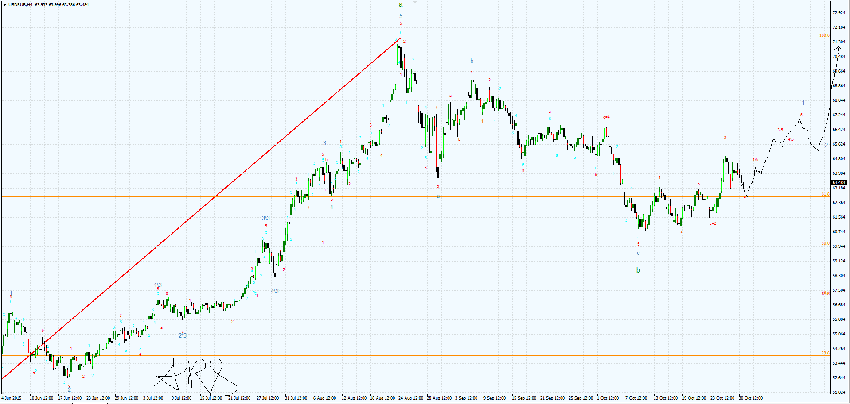Click the USDRUB,H4 chart title
The width and height of the screenshot is (850, 404).
[x=20, y=5]
